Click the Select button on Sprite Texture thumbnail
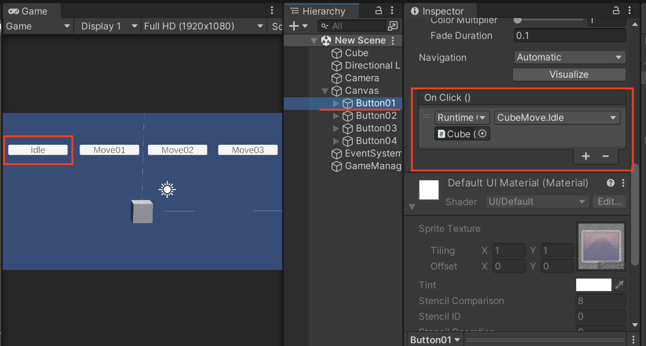Viewport: 646px width, 346px height. 612,266
